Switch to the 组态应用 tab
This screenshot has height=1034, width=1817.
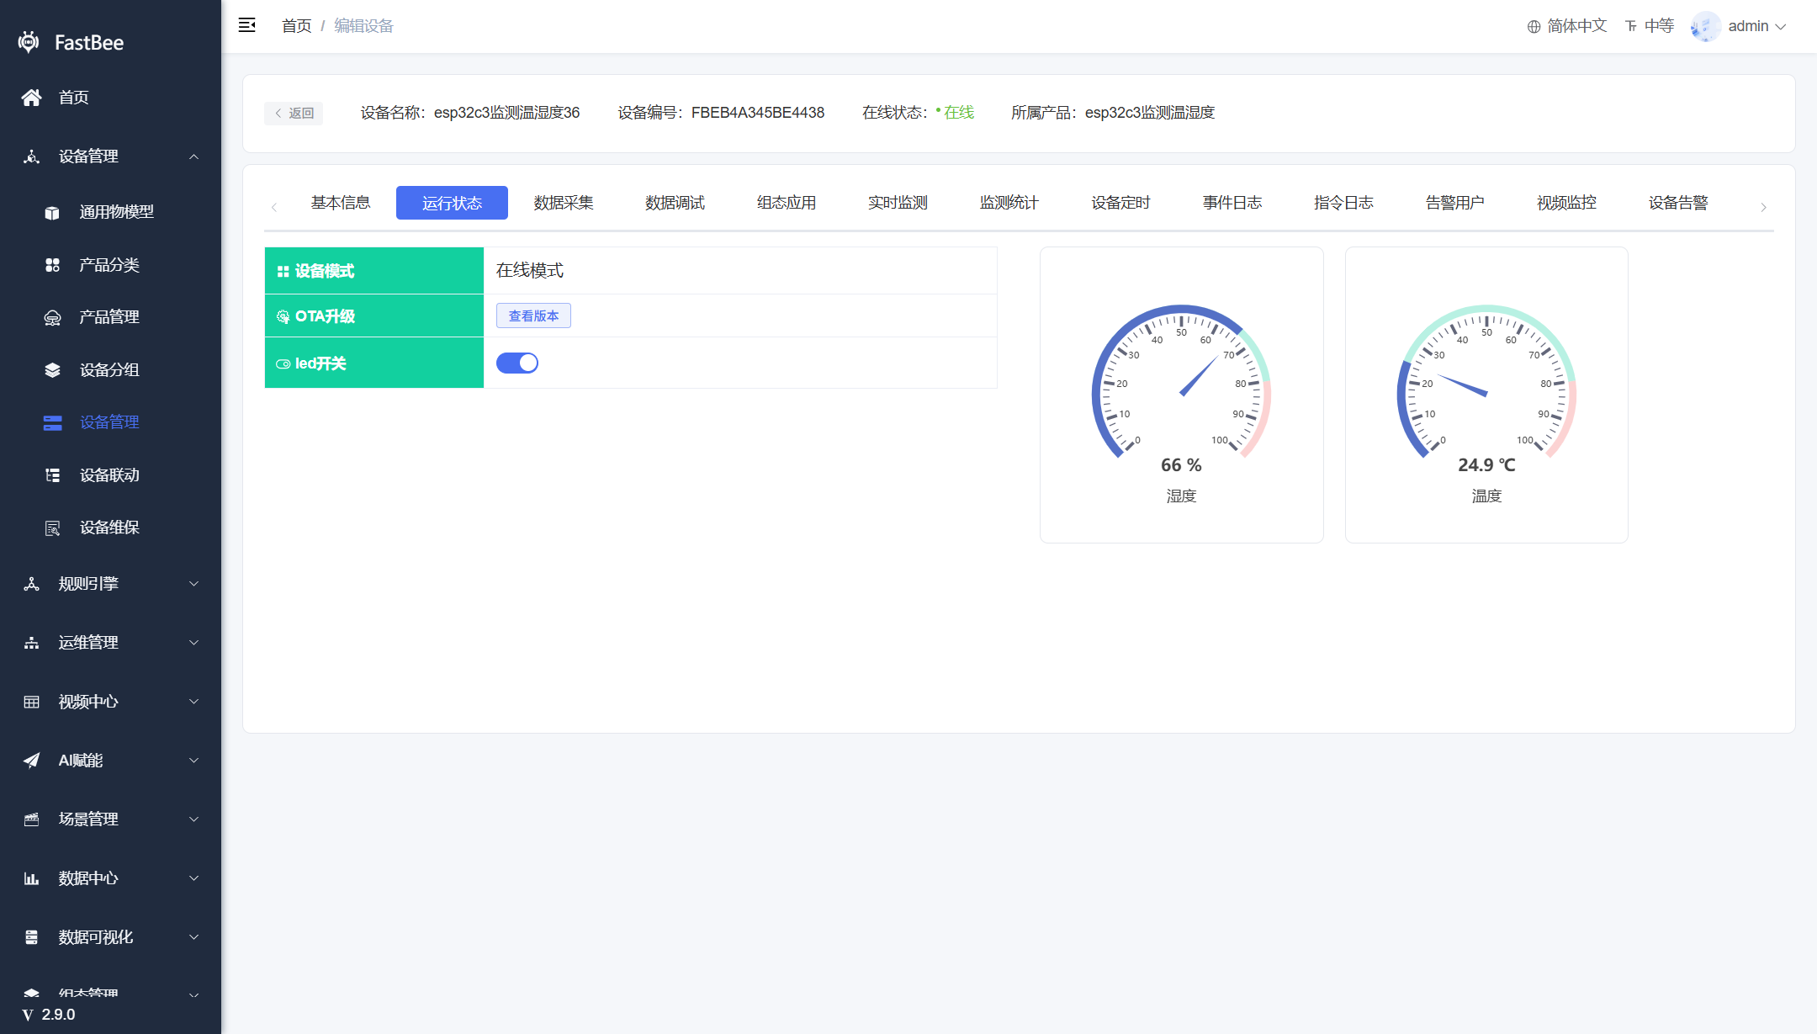pyautogui.click(x=787, y=203)
